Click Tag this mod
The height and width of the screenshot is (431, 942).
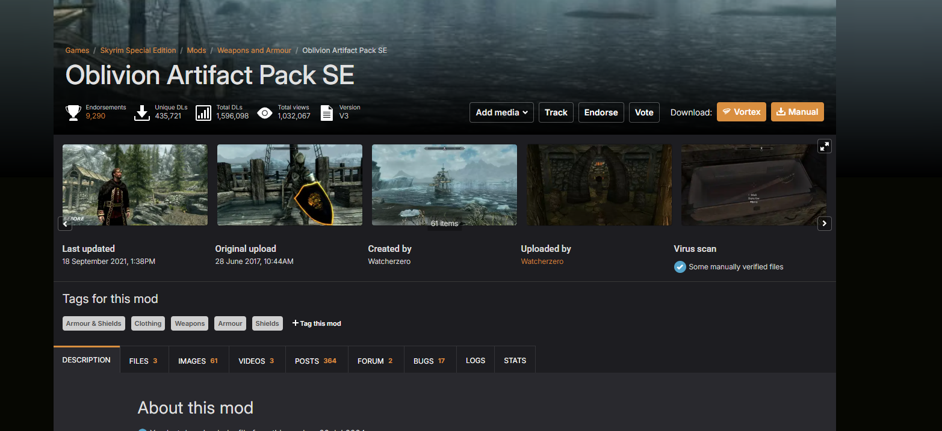pyautogui.click(x=317, y=323)
